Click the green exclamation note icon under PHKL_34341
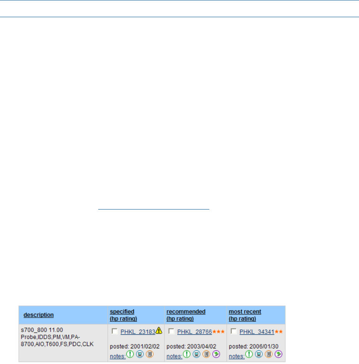 249,354
